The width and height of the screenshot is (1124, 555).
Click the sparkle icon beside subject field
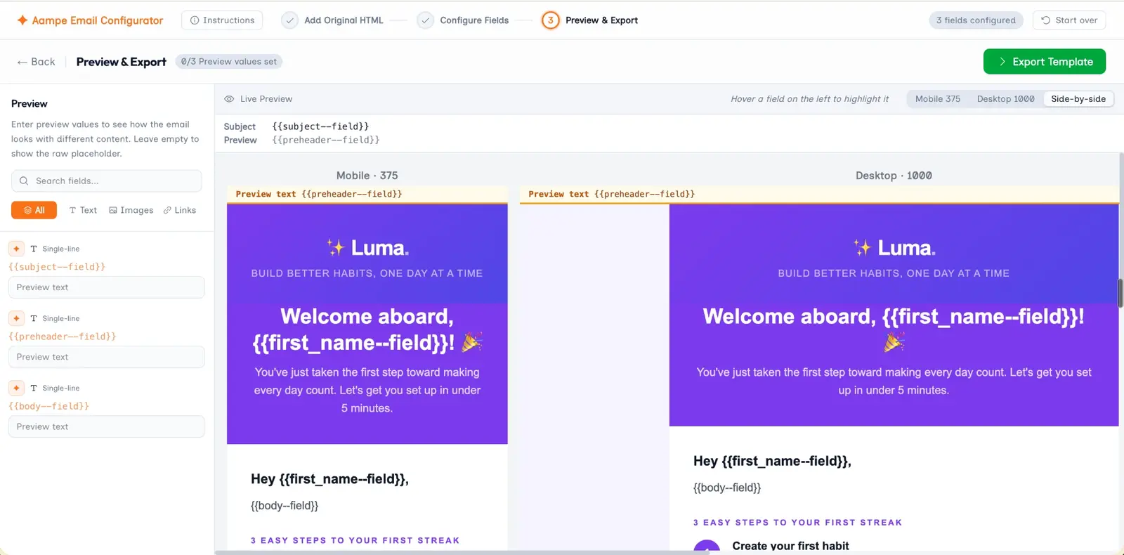tap(16, 249)
